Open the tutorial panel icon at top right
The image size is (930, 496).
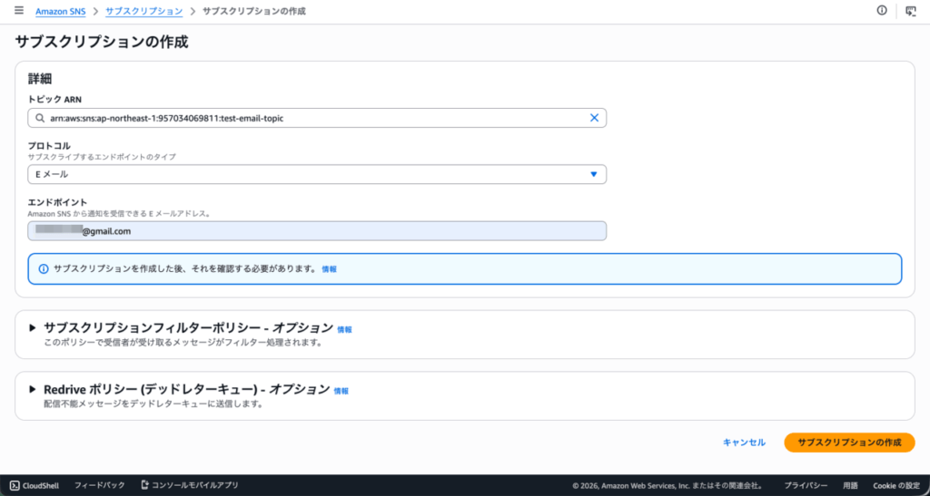click(x=911, y=11)
